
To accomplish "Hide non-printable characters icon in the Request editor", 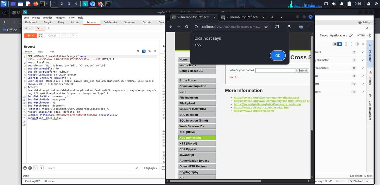I will tap(138, 51).
